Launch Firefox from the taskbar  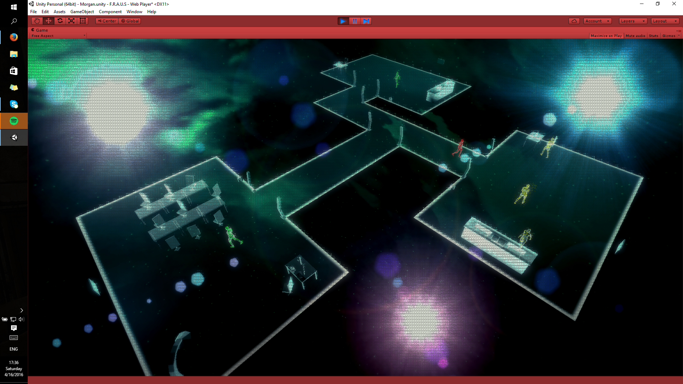(14, 37)
